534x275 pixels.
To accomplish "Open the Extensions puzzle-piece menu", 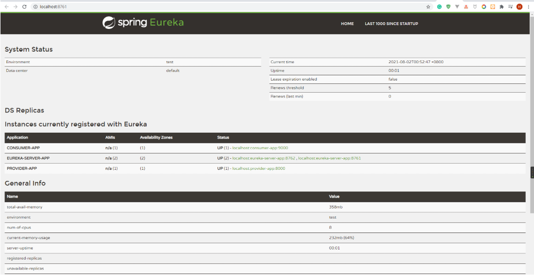I will 501,7.
